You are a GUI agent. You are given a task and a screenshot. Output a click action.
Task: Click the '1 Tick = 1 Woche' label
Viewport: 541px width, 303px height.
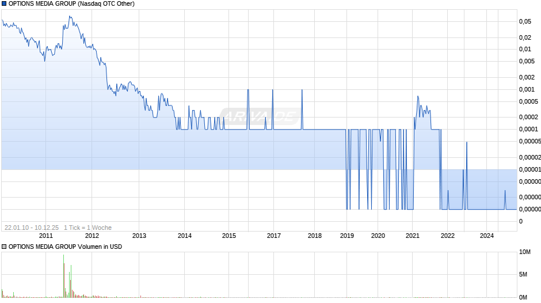[x=87, y=228]
